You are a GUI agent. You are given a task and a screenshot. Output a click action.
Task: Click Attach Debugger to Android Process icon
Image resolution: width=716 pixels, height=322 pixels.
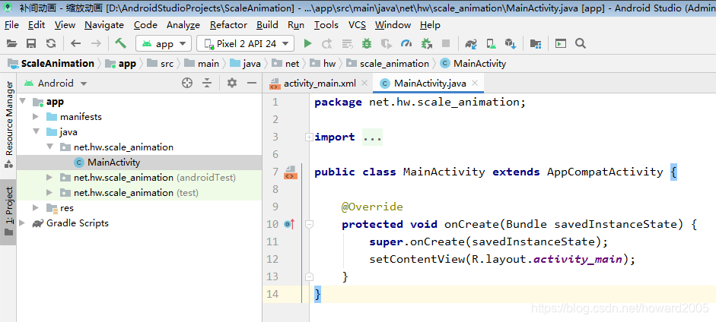pyautogui.click(x=427, y=44)
